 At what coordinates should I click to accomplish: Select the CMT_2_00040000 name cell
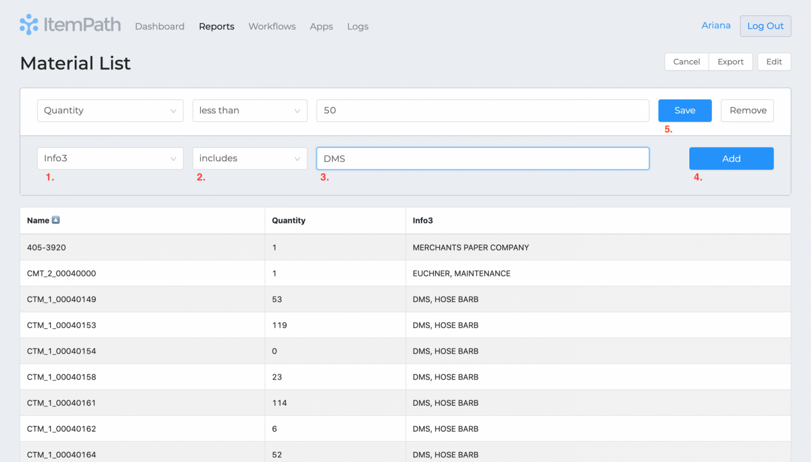pos(142,274)
